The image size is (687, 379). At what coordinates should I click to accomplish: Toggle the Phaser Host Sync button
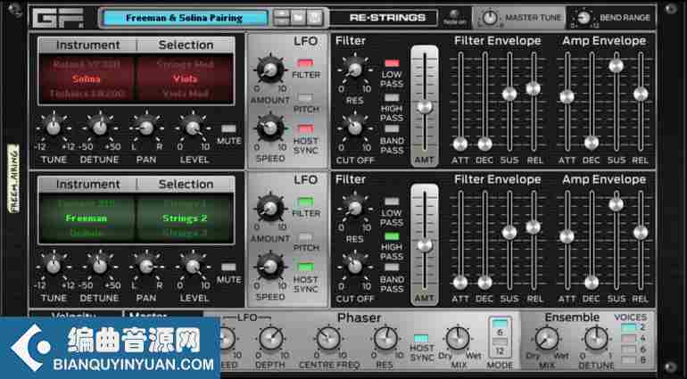[x=421, y=338]
